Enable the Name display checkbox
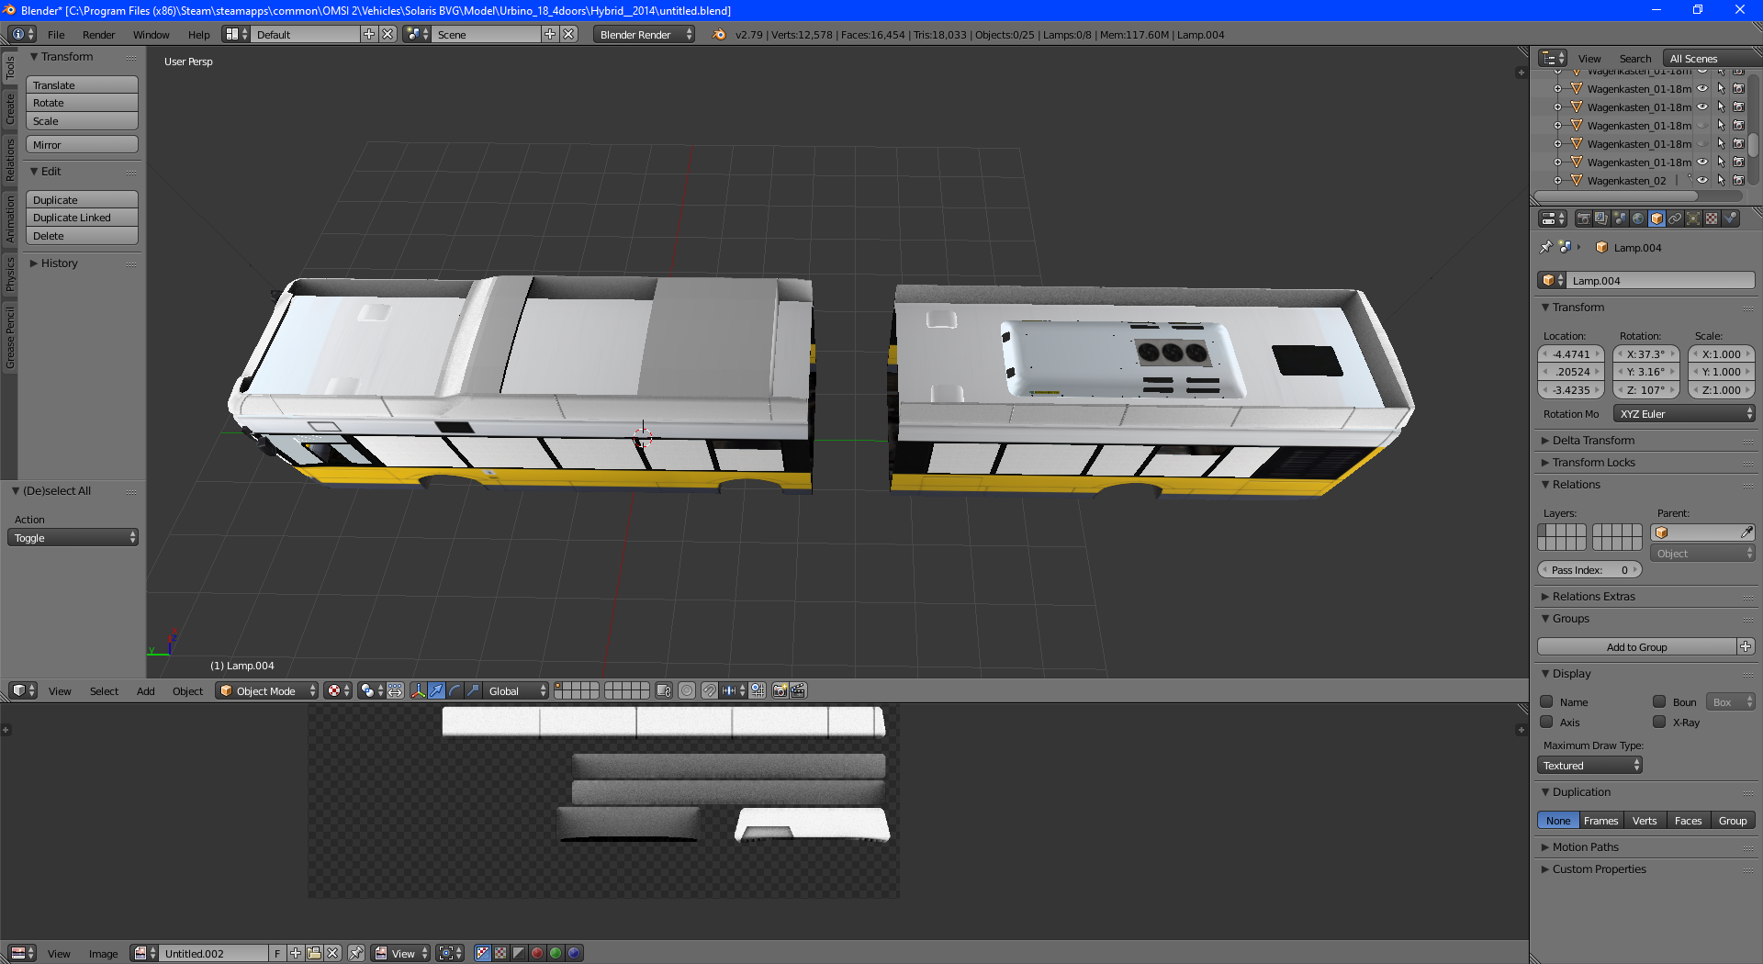The height and width of the screenshot is (964, 1763). point(1547,701)
